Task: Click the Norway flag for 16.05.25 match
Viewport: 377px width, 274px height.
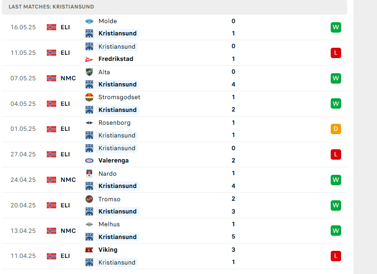Action: pos(51,27)
